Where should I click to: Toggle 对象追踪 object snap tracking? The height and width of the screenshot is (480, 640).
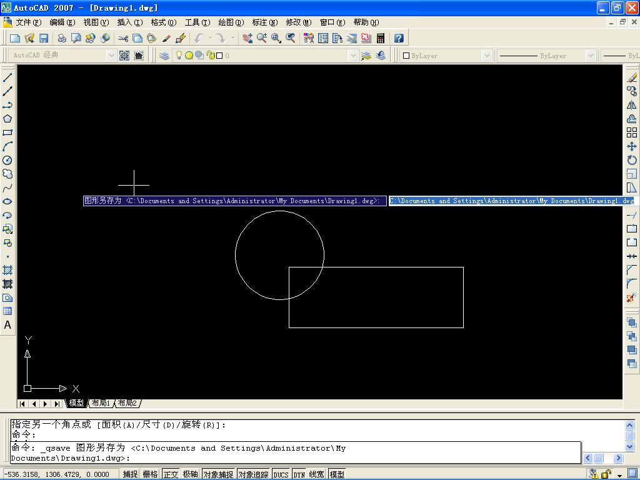point(254,474)
